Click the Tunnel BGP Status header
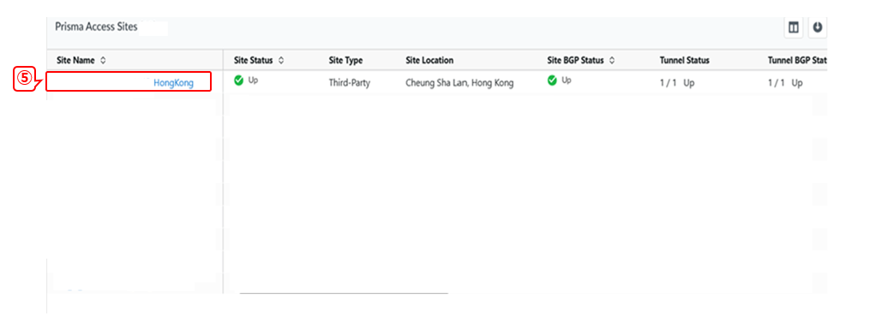875x334 pixels. (797, 60)
